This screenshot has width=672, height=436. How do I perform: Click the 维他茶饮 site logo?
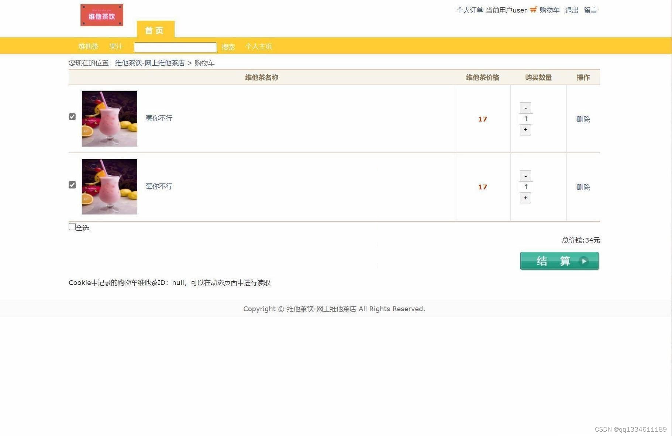(x=102, y=15)
